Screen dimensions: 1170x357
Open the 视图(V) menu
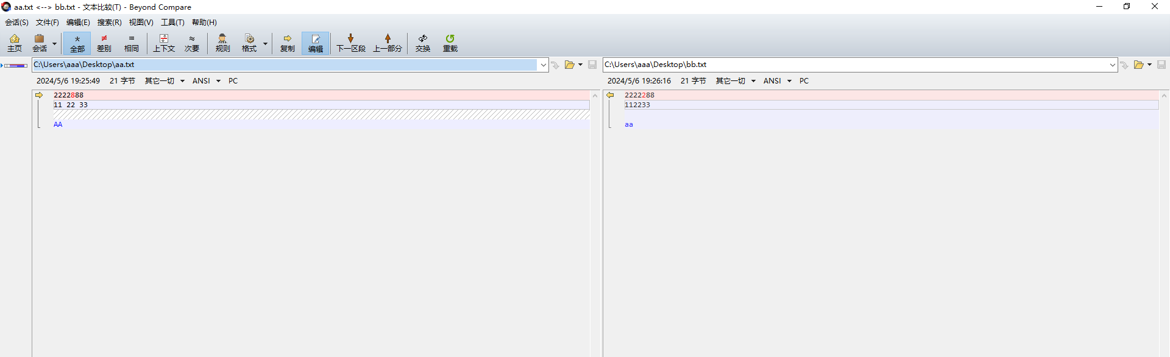pyautogui.click(x=141, y=23)
